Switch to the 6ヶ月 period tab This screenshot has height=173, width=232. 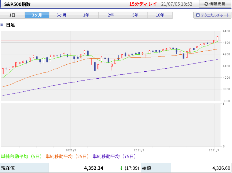62,15
